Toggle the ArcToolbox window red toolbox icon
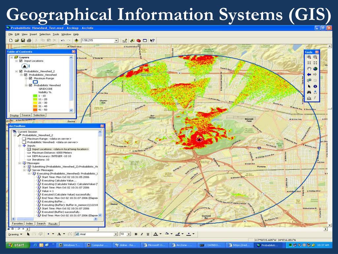Viewport: 338px width, 254px height. pyautogui.click(x=139, y=40)
